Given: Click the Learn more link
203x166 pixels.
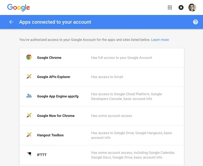Looking at the screenshot, I should 160,40.
